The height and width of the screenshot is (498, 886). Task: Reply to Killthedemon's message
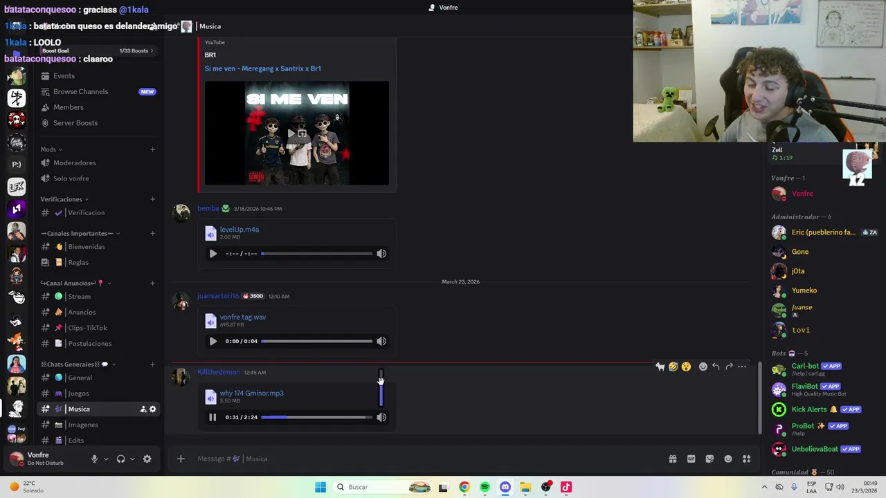coord(716,367)
